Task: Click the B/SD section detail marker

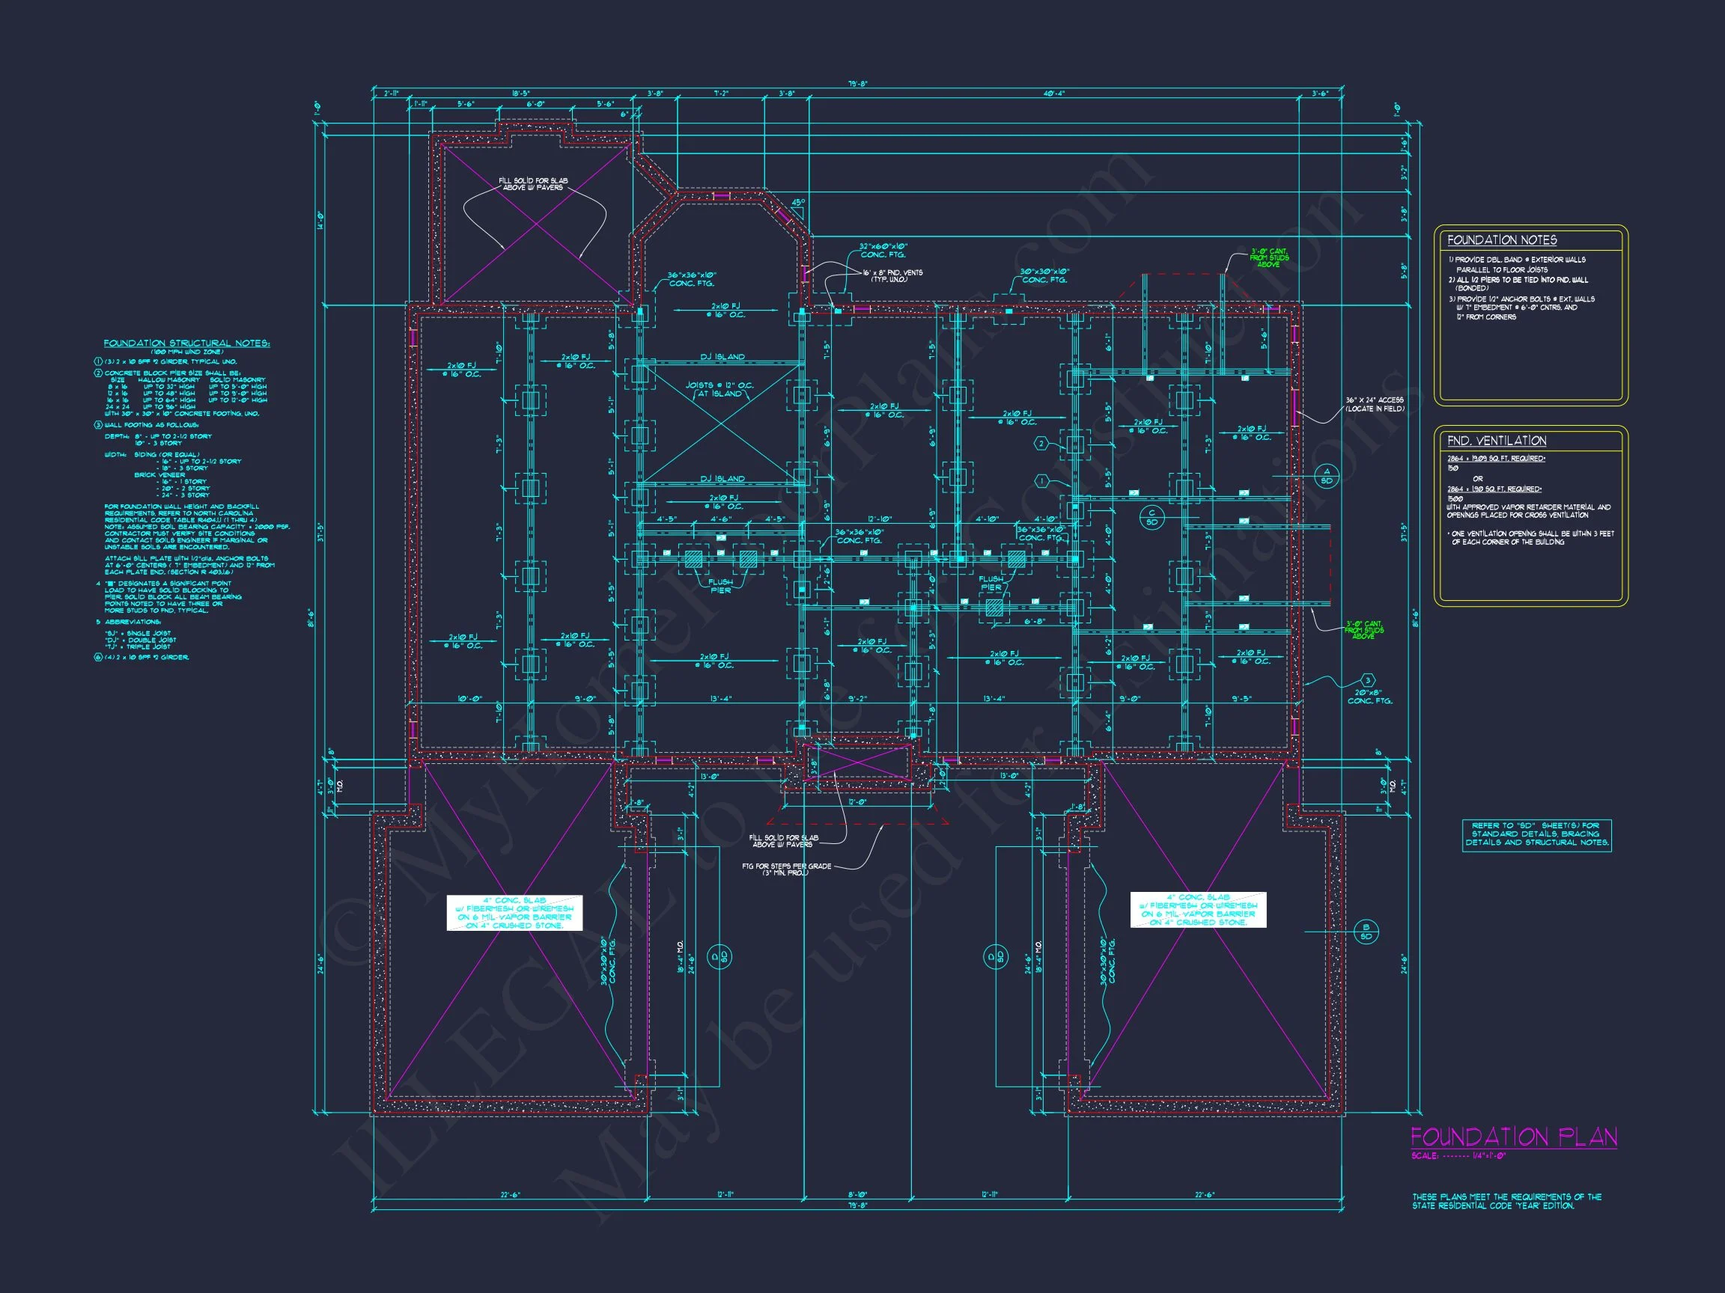Action: click(x=1366, y=932)
